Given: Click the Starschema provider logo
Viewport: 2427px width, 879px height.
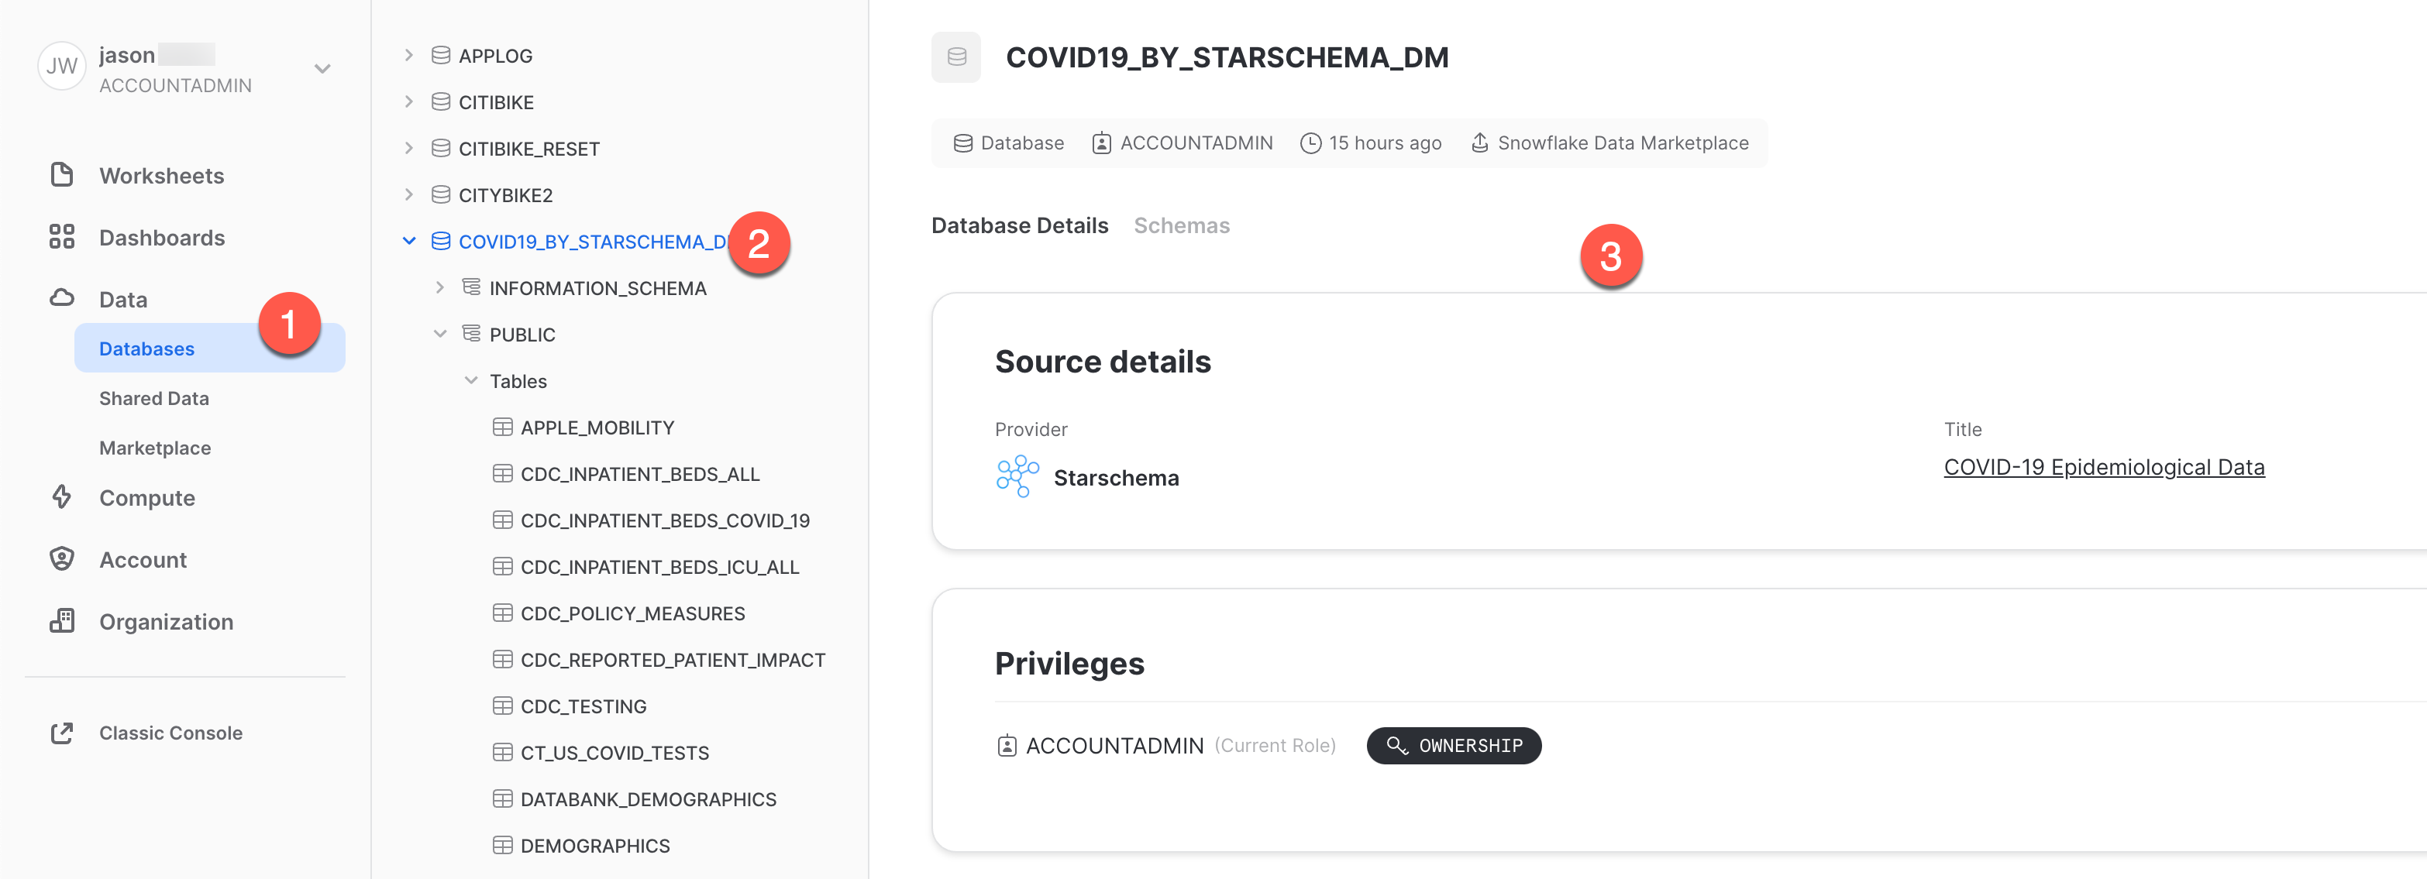Looking at the screenshot, I should (1017, 476).
